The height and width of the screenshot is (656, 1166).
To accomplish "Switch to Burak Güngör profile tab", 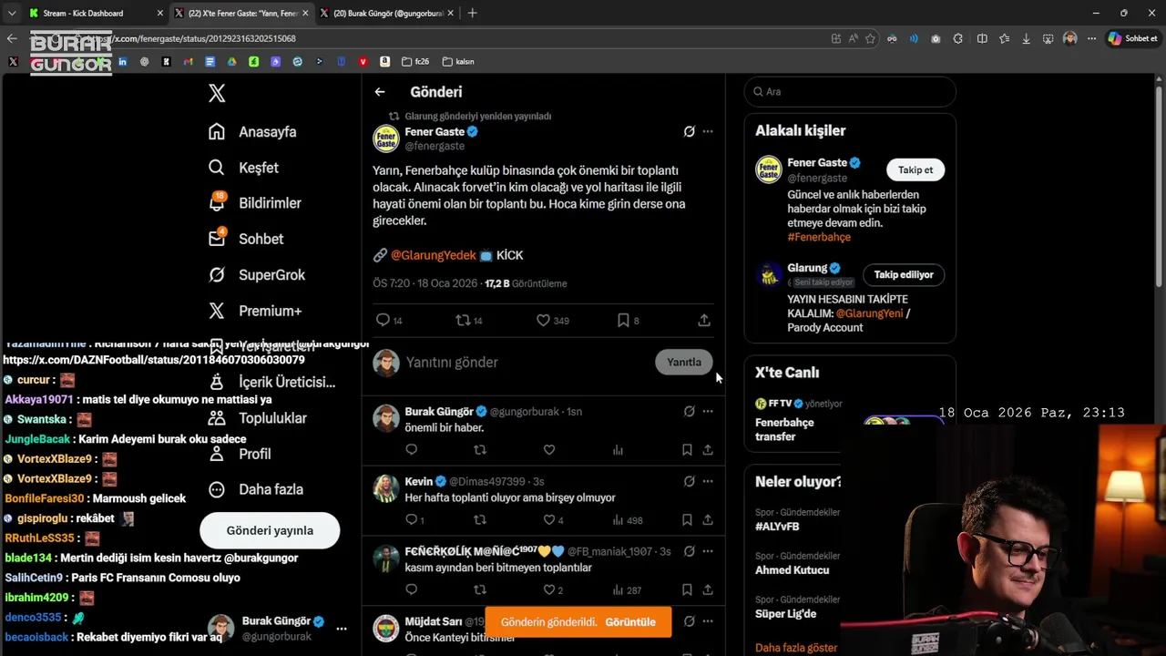I will 387,13.
